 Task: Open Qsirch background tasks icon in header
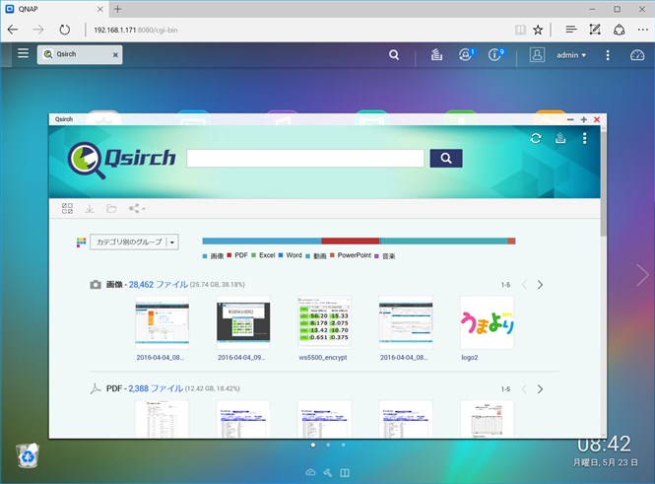[560, 138]
